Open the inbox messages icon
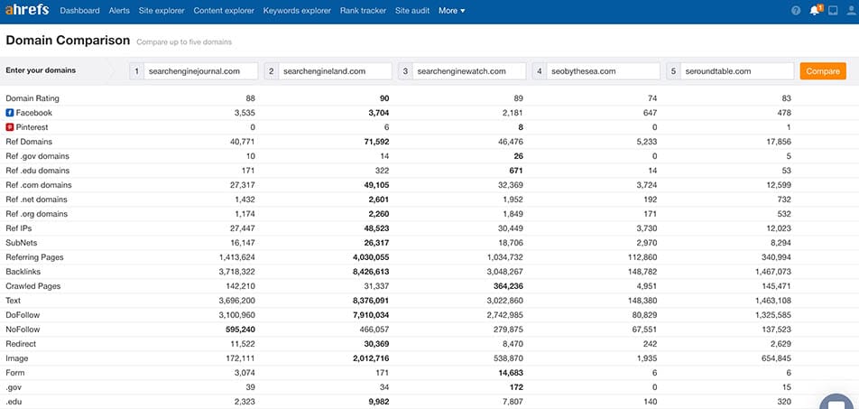This screenshot has height=409, width=859. point(833,11)
